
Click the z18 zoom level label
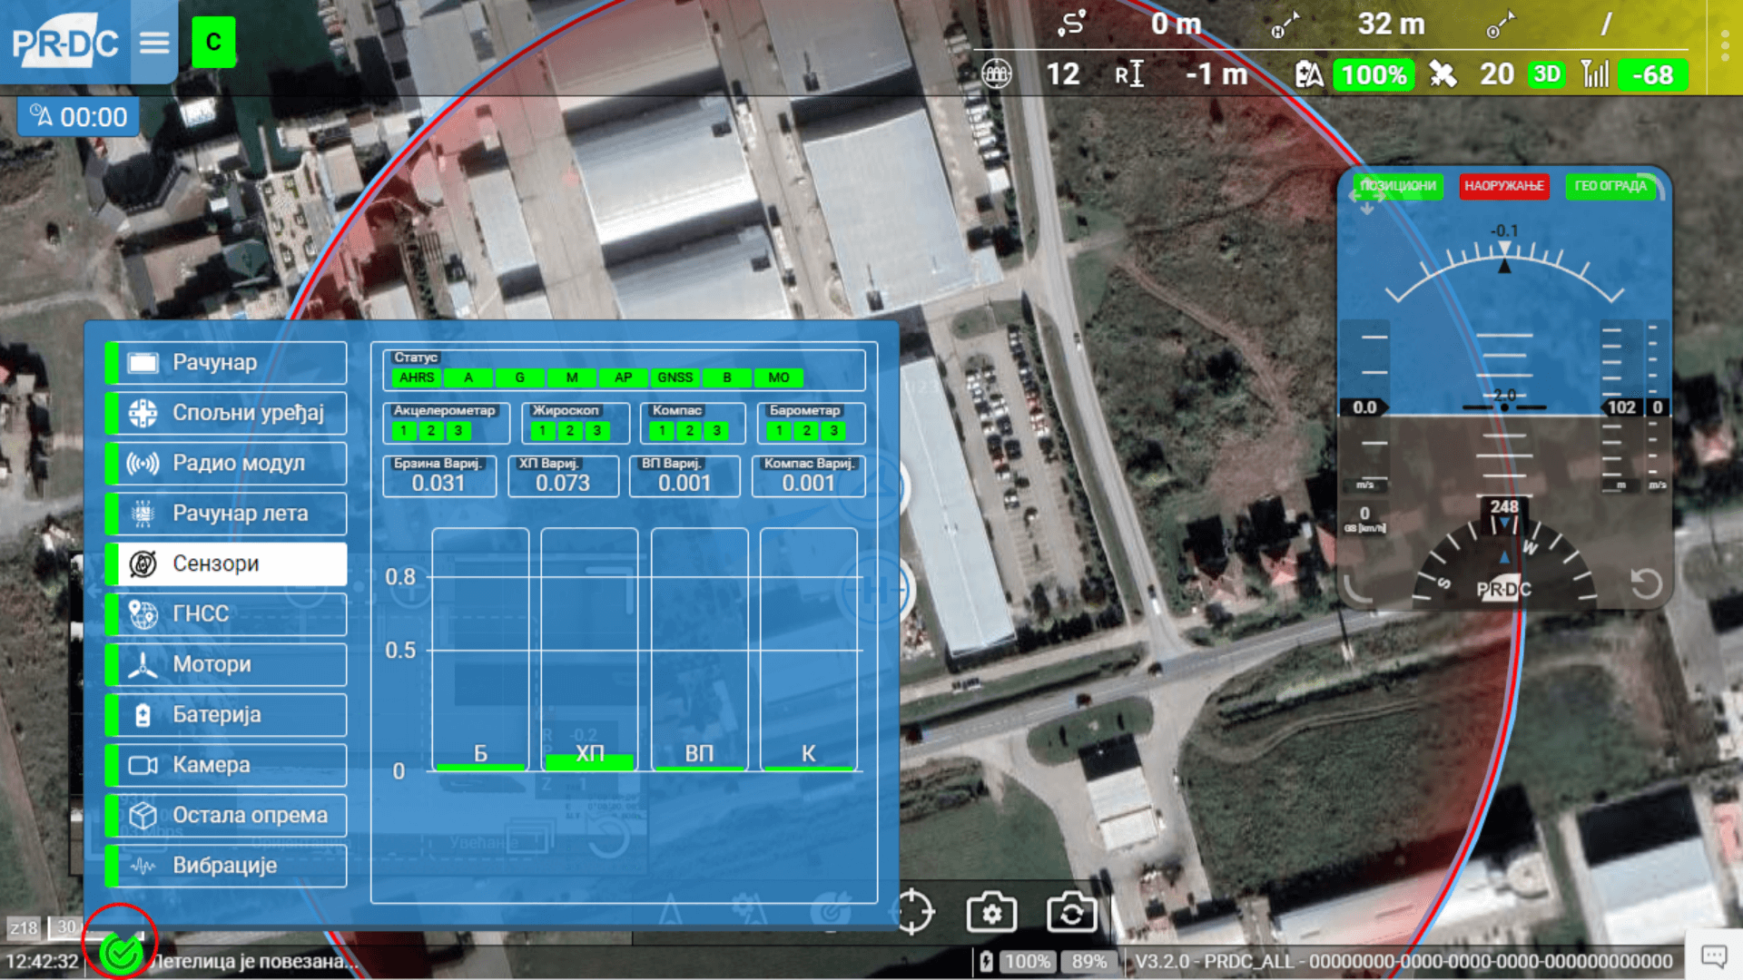pyautogui.click(x=24, y=928)
